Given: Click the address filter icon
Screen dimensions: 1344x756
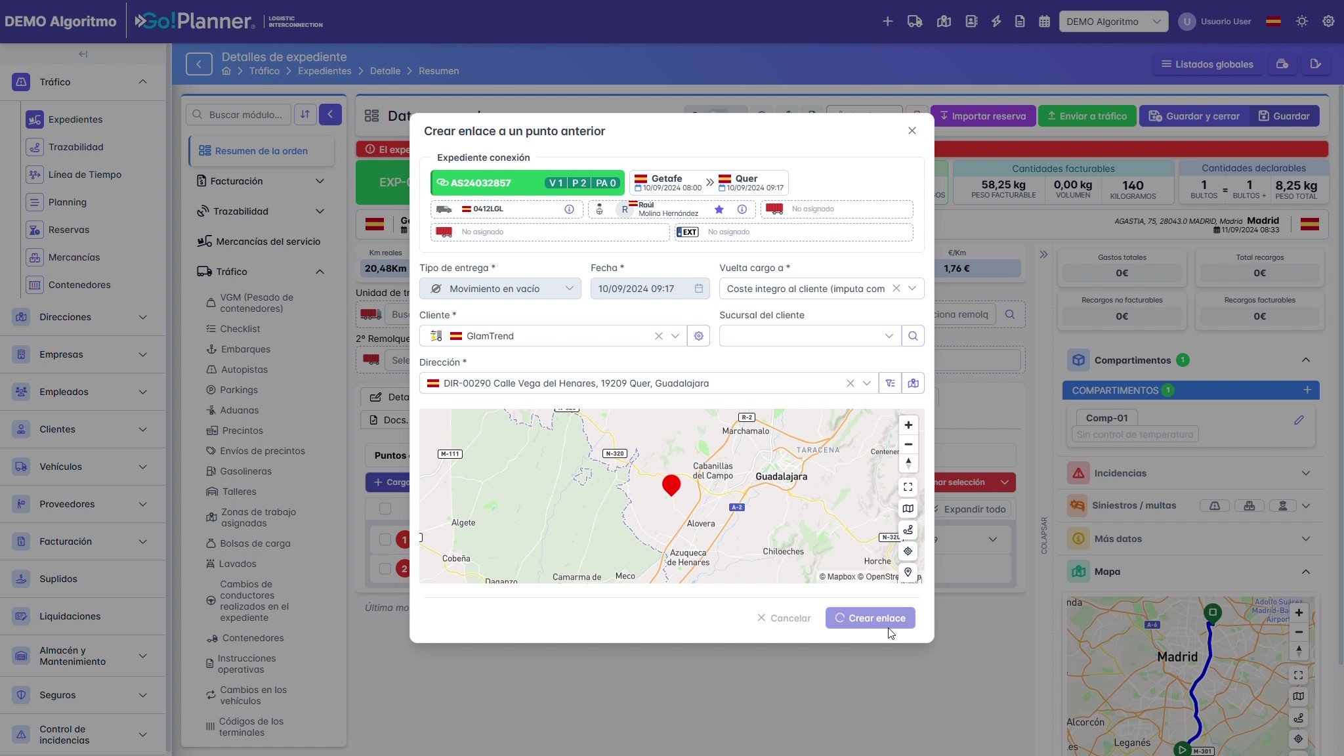Looking at the screenshot, I should click(890, 383).
